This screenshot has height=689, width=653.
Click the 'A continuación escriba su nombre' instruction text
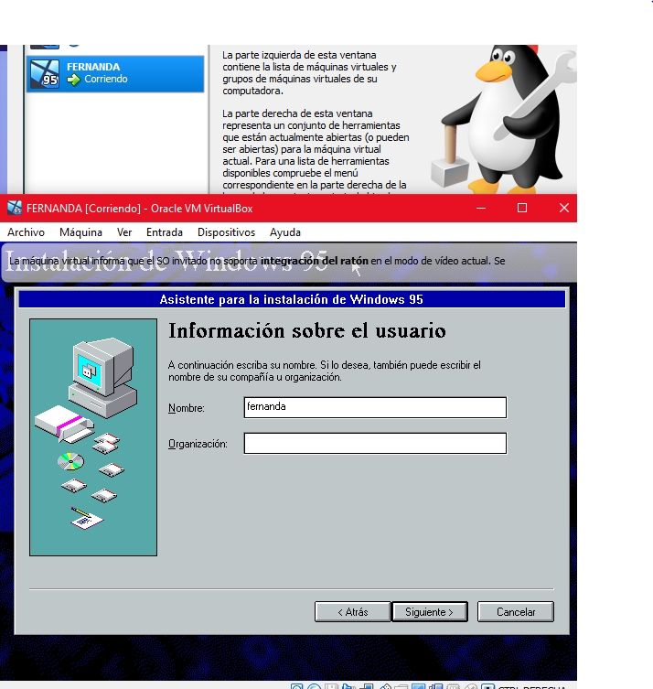point(325,371)
